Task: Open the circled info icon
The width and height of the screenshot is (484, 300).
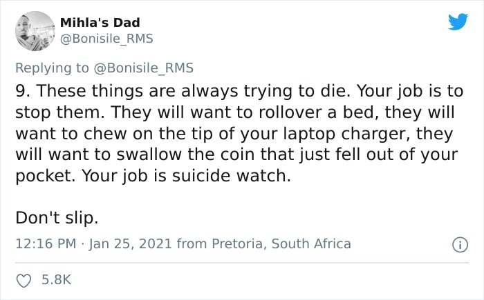Action: pos(460,245)
